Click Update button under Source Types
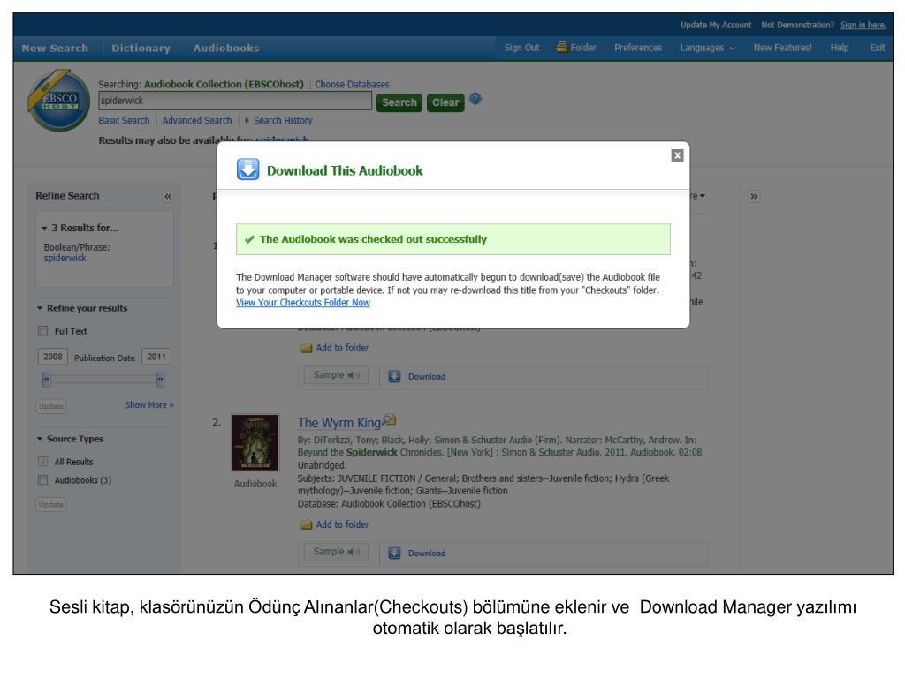 50,504
